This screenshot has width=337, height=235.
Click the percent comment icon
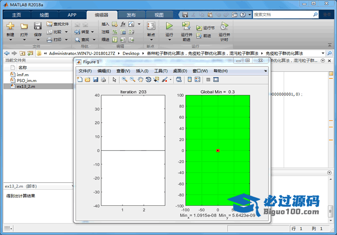point(115,32)
